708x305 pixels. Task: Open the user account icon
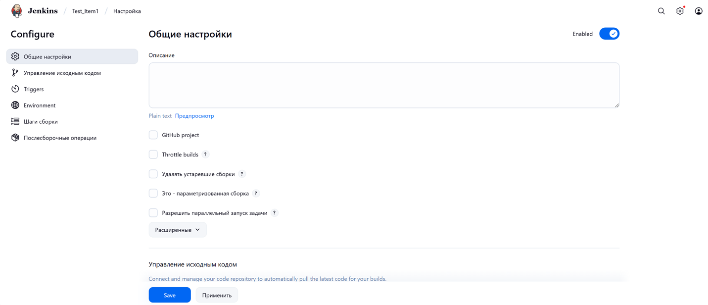(698, 11)
